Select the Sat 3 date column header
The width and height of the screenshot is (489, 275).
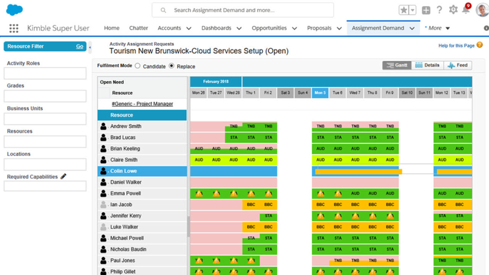coord(285,93)
